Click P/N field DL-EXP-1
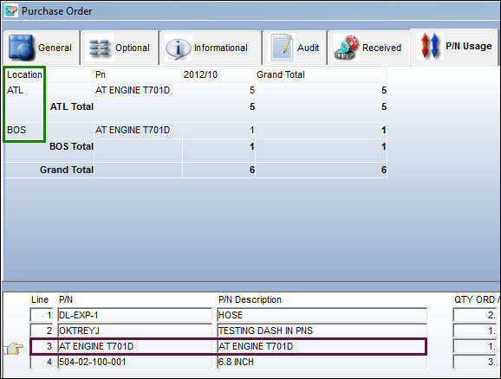 tap(134, 315)
